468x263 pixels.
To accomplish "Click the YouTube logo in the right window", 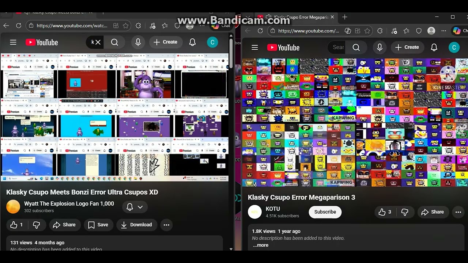I will (283, 47).
